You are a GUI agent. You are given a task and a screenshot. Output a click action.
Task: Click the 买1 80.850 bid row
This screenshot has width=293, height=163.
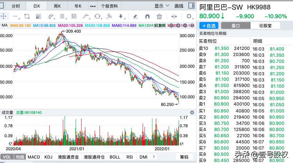click(224, 111)
